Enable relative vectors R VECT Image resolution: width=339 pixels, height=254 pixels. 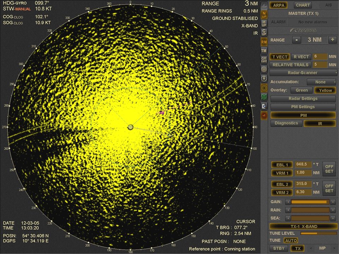(x=301, y=57)
